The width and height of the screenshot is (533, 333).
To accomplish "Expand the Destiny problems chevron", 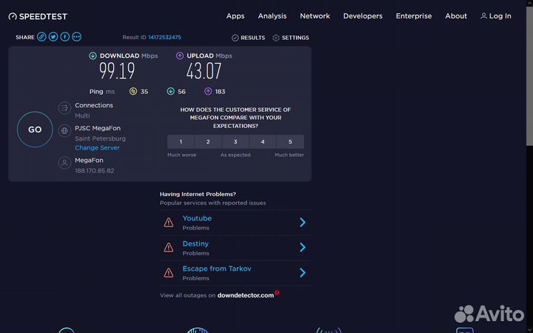I will [303, 247].
